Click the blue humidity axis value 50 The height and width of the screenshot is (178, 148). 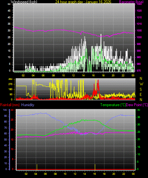tap(5, 140)
